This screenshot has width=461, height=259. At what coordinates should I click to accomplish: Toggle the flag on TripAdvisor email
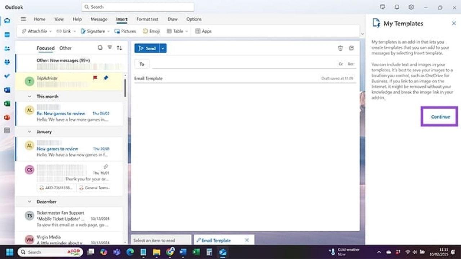[95, 78]
